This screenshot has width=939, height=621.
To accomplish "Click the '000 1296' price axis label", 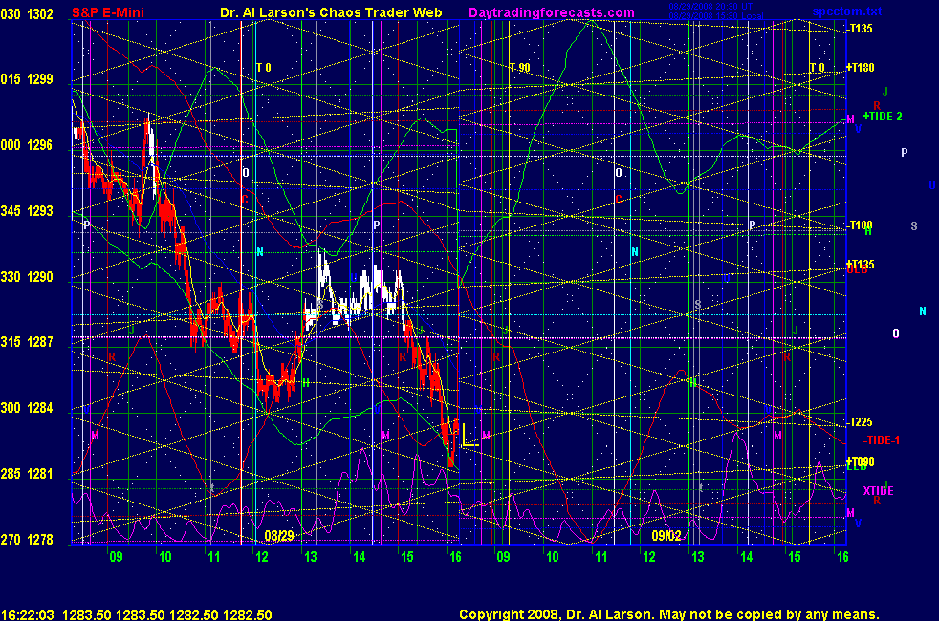I will (x=27, y=145).
